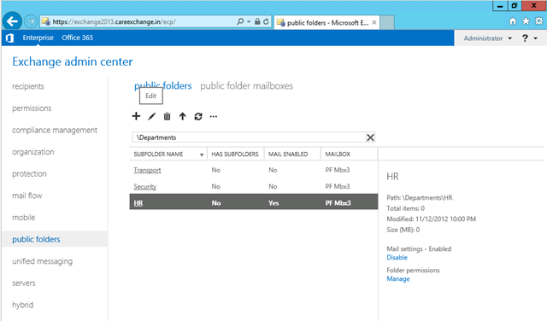Switch to Enterprise header tab

pyautogui.click(x=38, y=38)
